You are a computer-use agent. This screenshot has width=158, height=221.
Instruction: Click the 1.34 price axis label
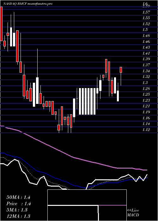(x=146, y=71)
